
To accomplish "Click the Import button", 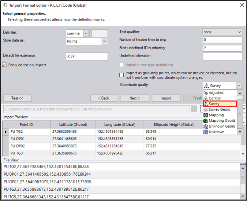I will 166,98.
